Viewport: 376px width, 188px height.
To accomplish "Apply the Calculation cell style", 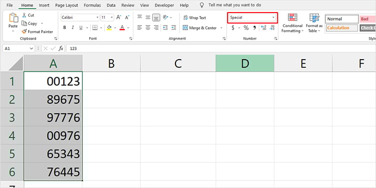I will tap(342, 28).
